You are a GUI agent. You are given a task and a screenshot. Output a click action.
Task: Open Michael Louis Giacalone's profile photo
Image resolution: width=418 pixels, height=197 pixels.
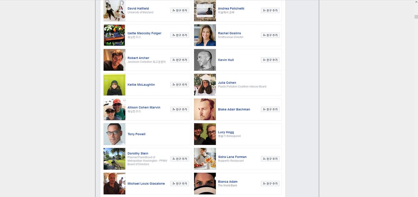click(x=114, y=183)
